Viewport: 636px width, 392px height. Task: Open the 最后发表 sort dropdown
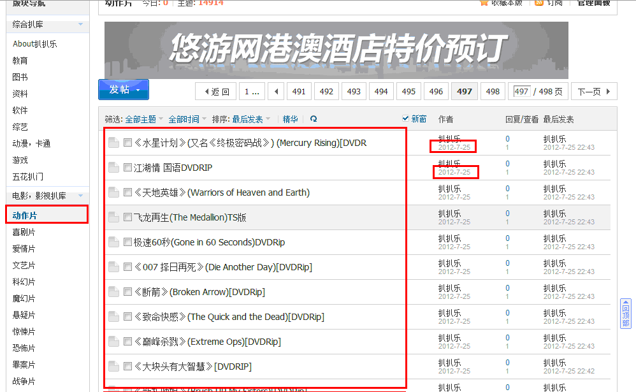pyautogui.click(x=250, y=119)
